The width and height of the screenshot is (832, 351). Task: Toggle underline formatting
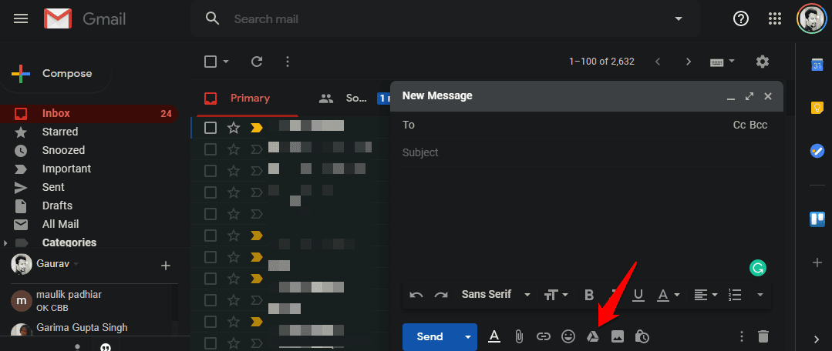click(639, 295)
